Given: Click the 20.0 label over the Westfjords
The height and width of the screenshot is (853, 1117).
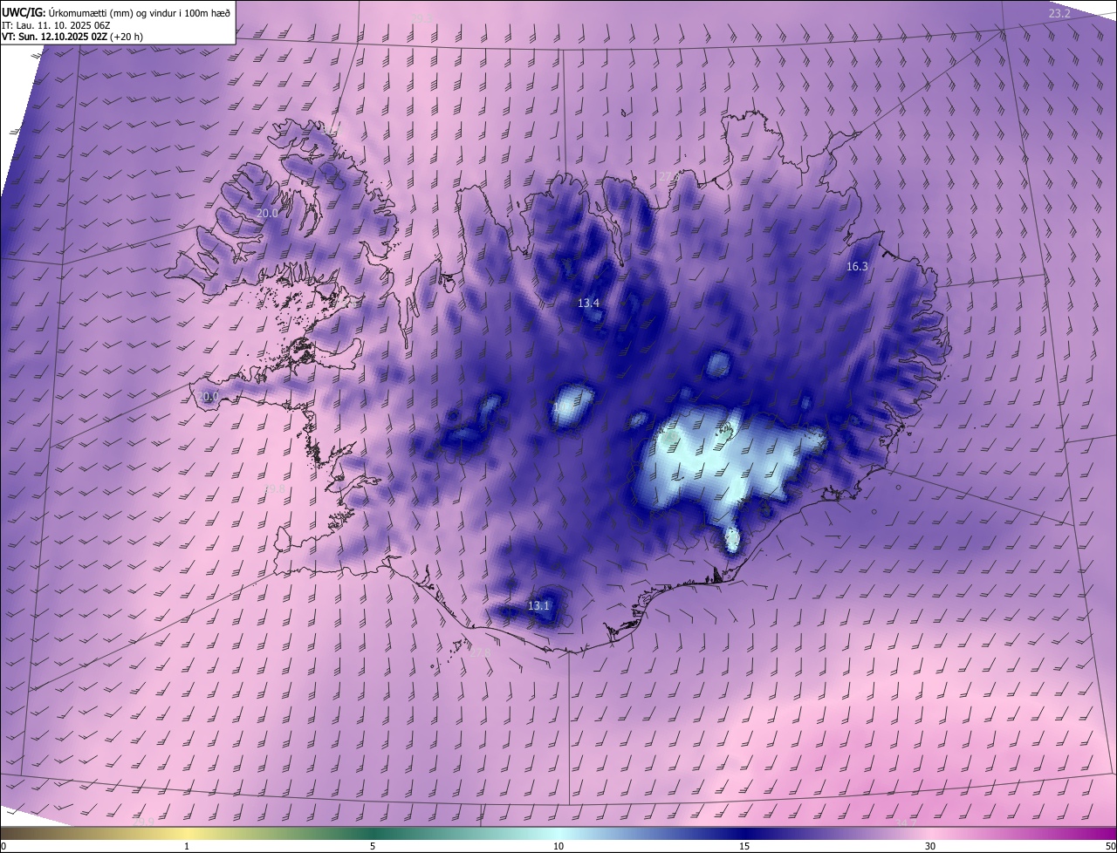Looking at the screenshot, I should coord(267,213).
